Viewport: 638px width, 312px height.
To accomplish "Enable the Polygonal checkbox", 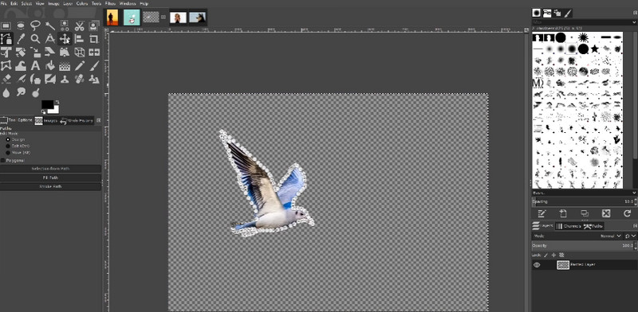I will [3, 161].
